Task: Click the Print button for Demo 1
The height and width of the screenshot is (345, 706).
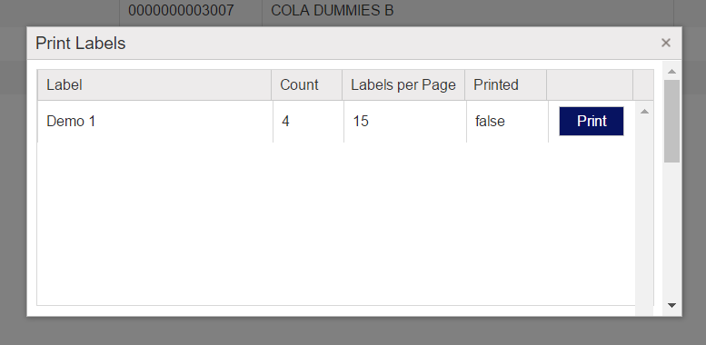Action: [592, 121]
